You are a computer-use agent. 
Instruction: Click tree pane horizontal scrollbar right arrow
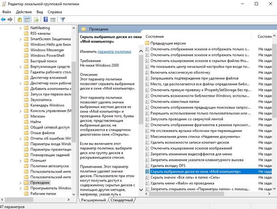(x=68, y=200)
